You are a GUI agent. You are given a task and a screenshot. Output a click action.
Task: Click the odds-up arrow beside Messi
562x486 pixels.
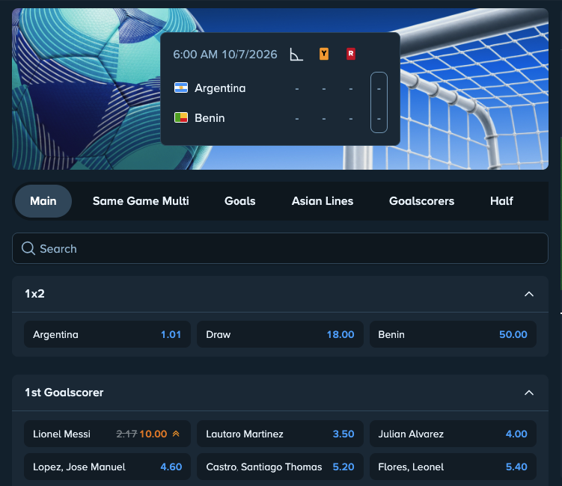(x=176, y=434)
